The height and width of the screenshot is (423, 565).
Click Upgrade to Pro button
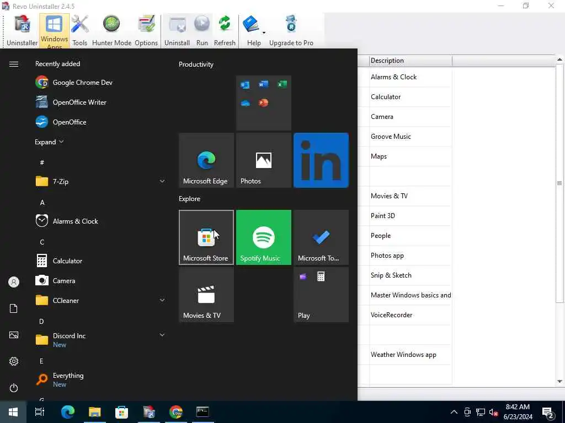(291, 31)
